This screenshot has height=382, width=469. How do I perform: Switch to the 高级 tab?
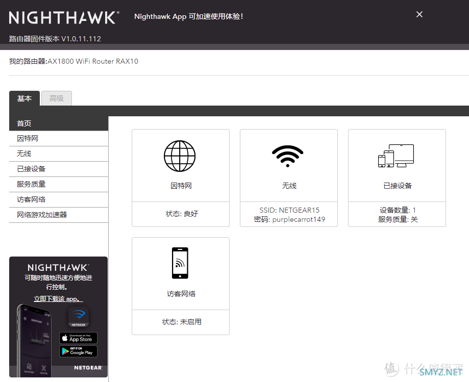pos(57,98)
